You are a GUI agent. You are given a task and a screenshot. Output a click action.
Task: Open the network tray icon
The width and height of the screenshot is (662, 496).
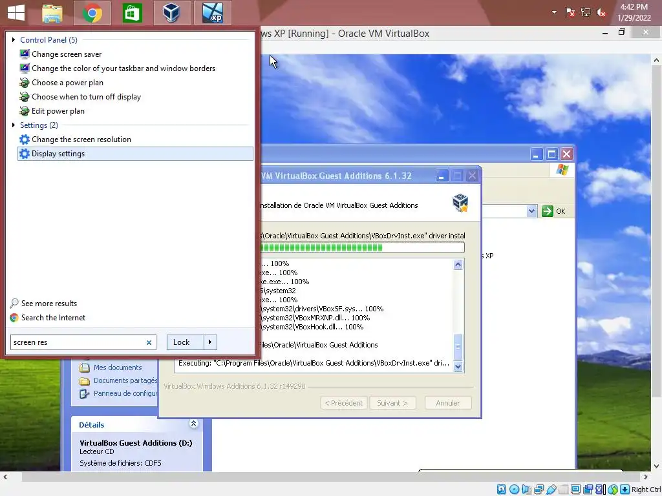(x=586, y=13)
